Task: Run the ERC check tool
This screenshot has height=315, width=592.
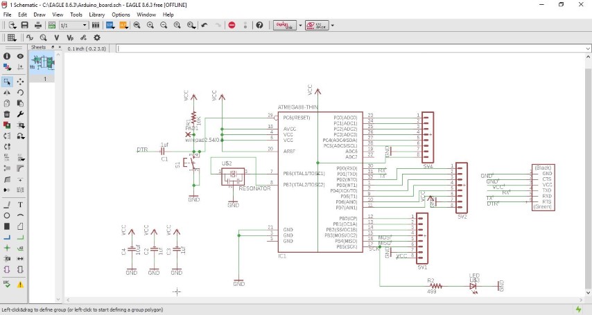Action: 7,284
